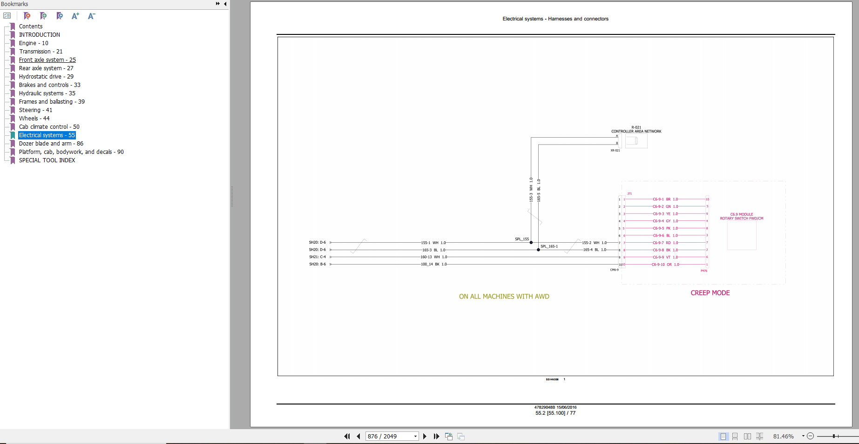The width and height of the screenshot is (859, 444).
Task: Open the zoom percentage dropdown arrow
Action: pos(803,436)
